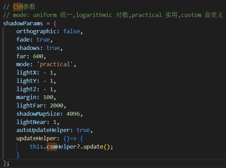Click the opening pink curly brace
This screenshot has height=168, width=226.
tap(55, 24)
